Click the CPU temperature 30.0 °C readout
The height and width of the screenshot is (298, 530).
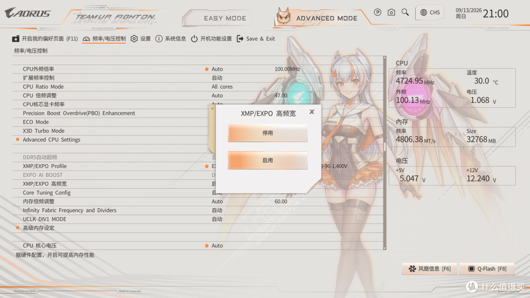click(486, 81)
